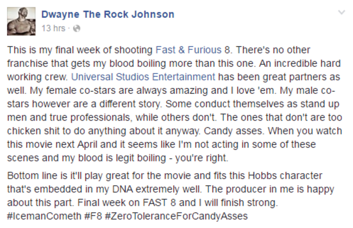Click the words you're right ending first paragraph
This screenshot has height=228, width=353.
201,158
